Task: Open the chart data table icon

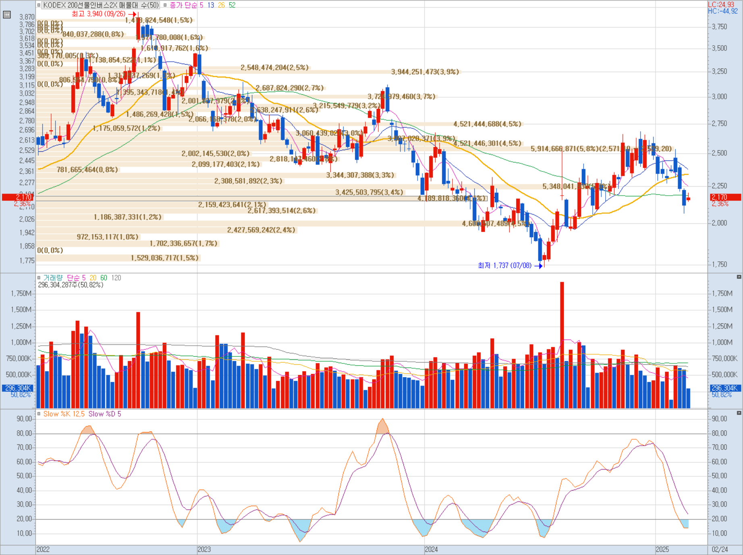Action: click(6, 15)
